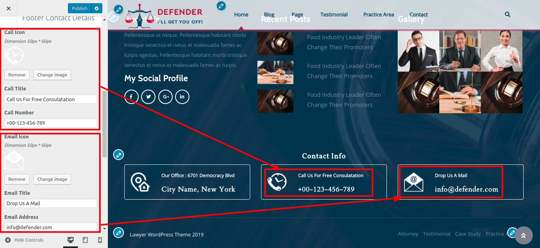Go to the Home menu item
This screenshot has height=248, width=540.
tap(241, 14)
